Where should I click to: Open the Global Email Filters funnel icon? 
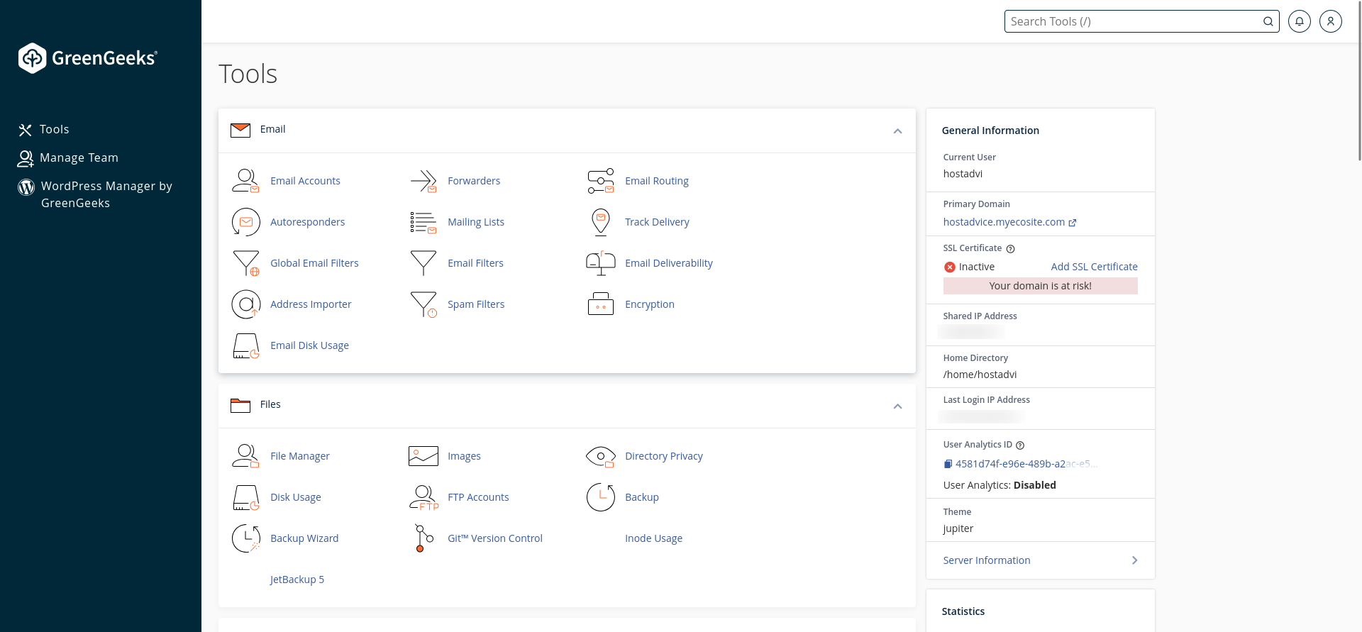(x=246, y=263)
